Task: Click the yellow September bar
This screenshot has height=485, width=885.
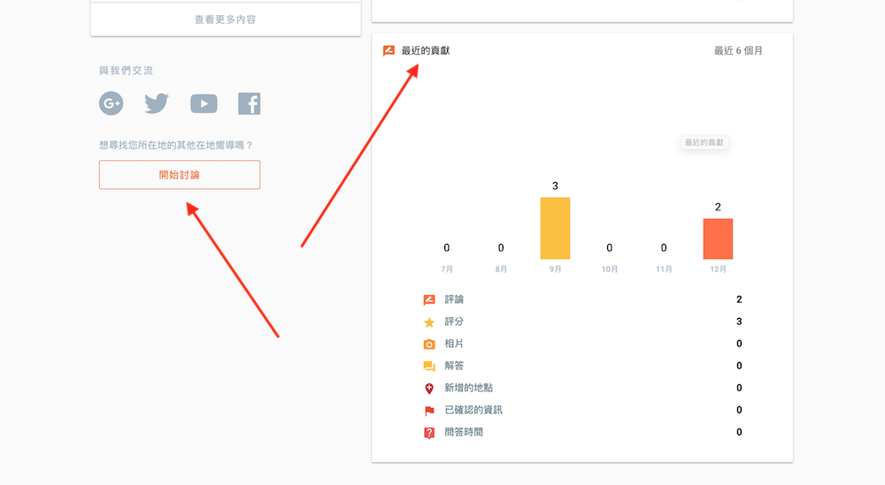Action: [555, 228]
